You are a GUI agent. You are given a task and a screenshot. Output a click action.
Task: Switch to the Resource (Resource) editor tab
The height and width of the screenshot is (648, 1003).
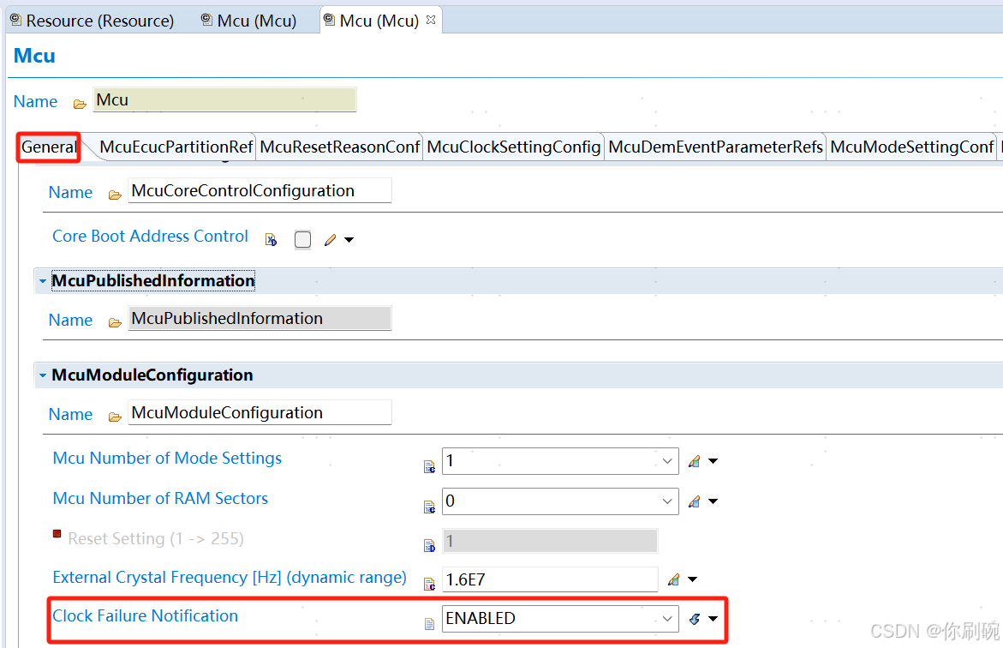pos(93,21)
